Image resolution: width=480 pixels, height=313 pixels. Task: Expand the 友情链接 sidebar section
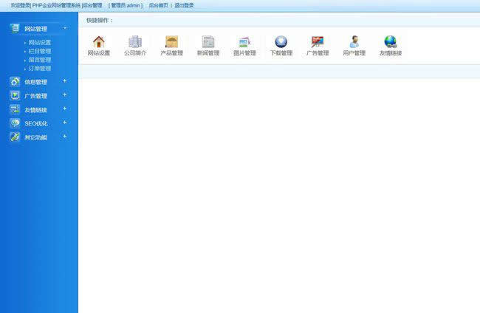coord(65,109)
